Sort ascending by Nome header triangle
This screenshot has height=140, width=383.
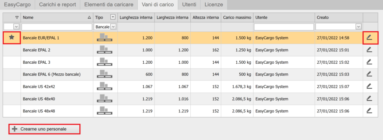[x=89, y=17]
